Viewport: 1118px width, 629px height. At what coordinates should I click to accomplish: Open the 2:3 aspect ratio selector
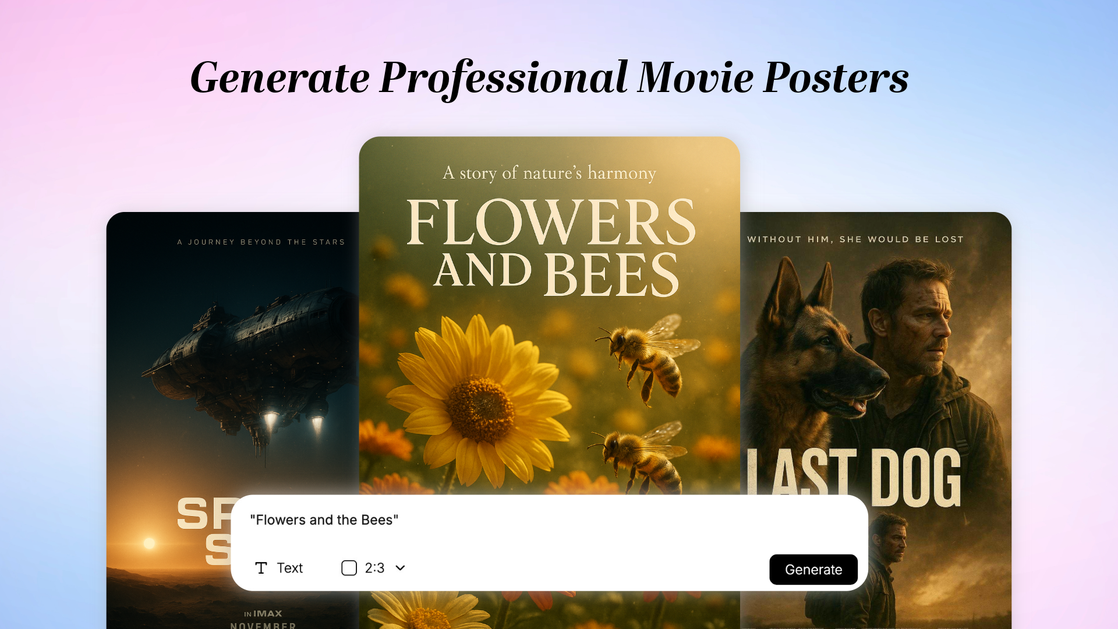[374, 568]
